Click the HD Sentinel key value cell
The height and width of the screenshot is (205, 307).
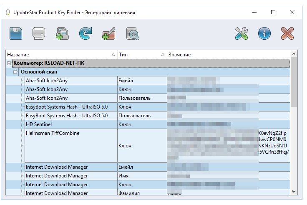pyautogui.click(x=229, y=124)
